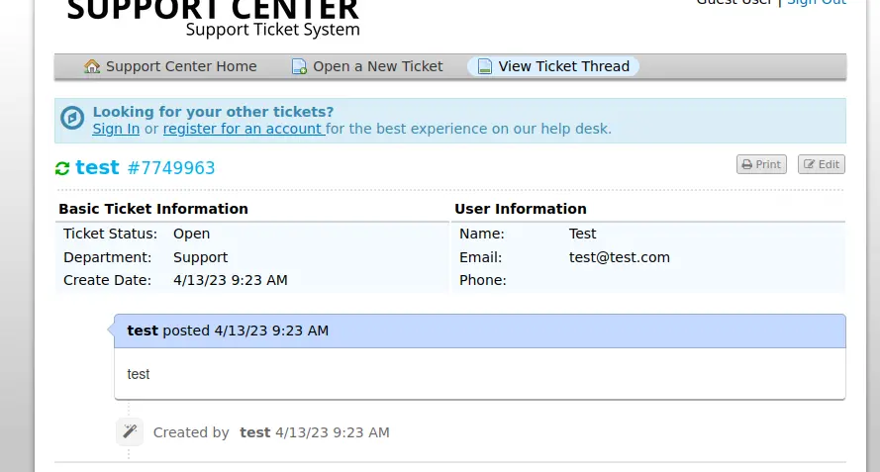This screenshot has height=472, width=880.
Task: Click the Support Ticket System logo text
Action: click(x=272, y=30)
